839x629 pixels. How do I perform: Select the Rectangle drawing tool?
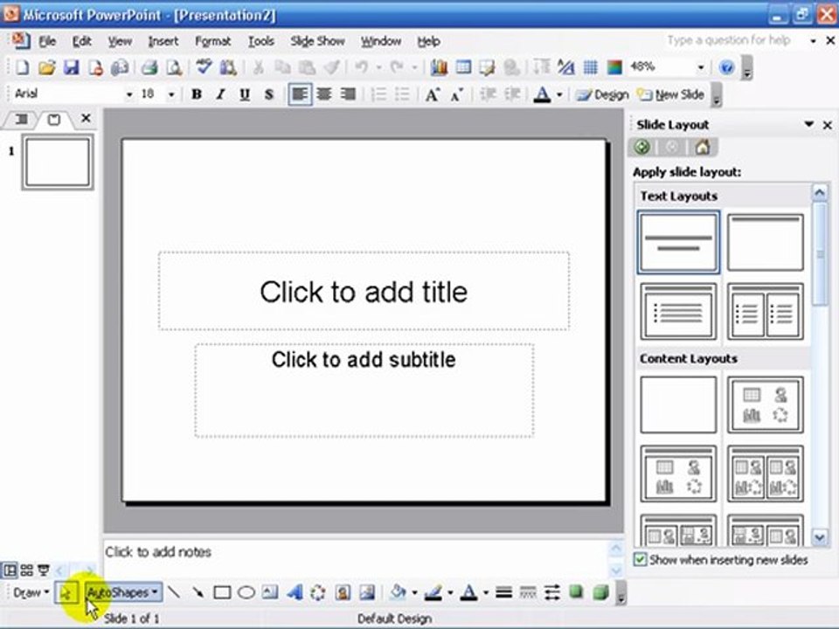pos(222,592)
